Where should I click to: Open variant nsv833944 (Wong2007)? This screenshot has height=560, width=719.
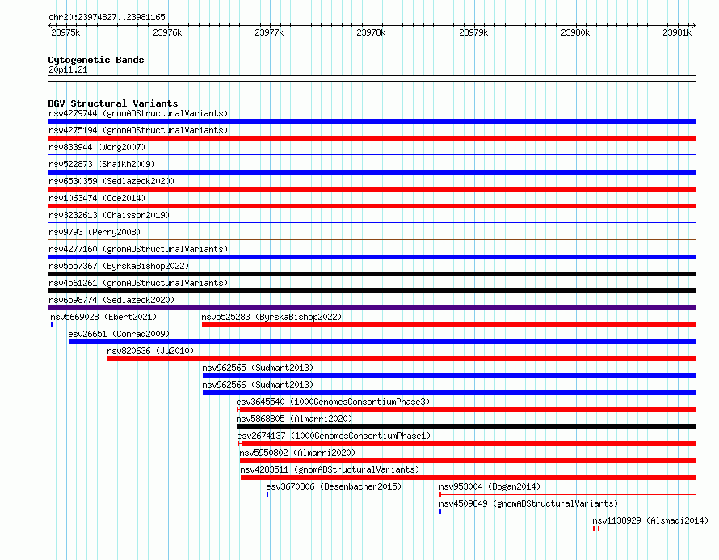pos(97,147)
